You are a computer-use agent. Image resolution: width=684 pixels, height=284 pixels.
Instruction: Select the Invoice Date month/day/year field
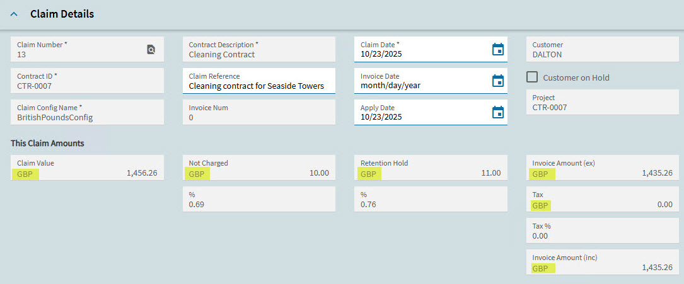[x=431, y=81]
